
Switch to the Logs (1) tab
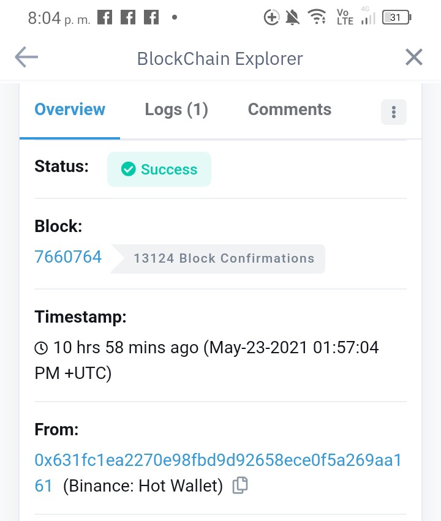(176, 110)
